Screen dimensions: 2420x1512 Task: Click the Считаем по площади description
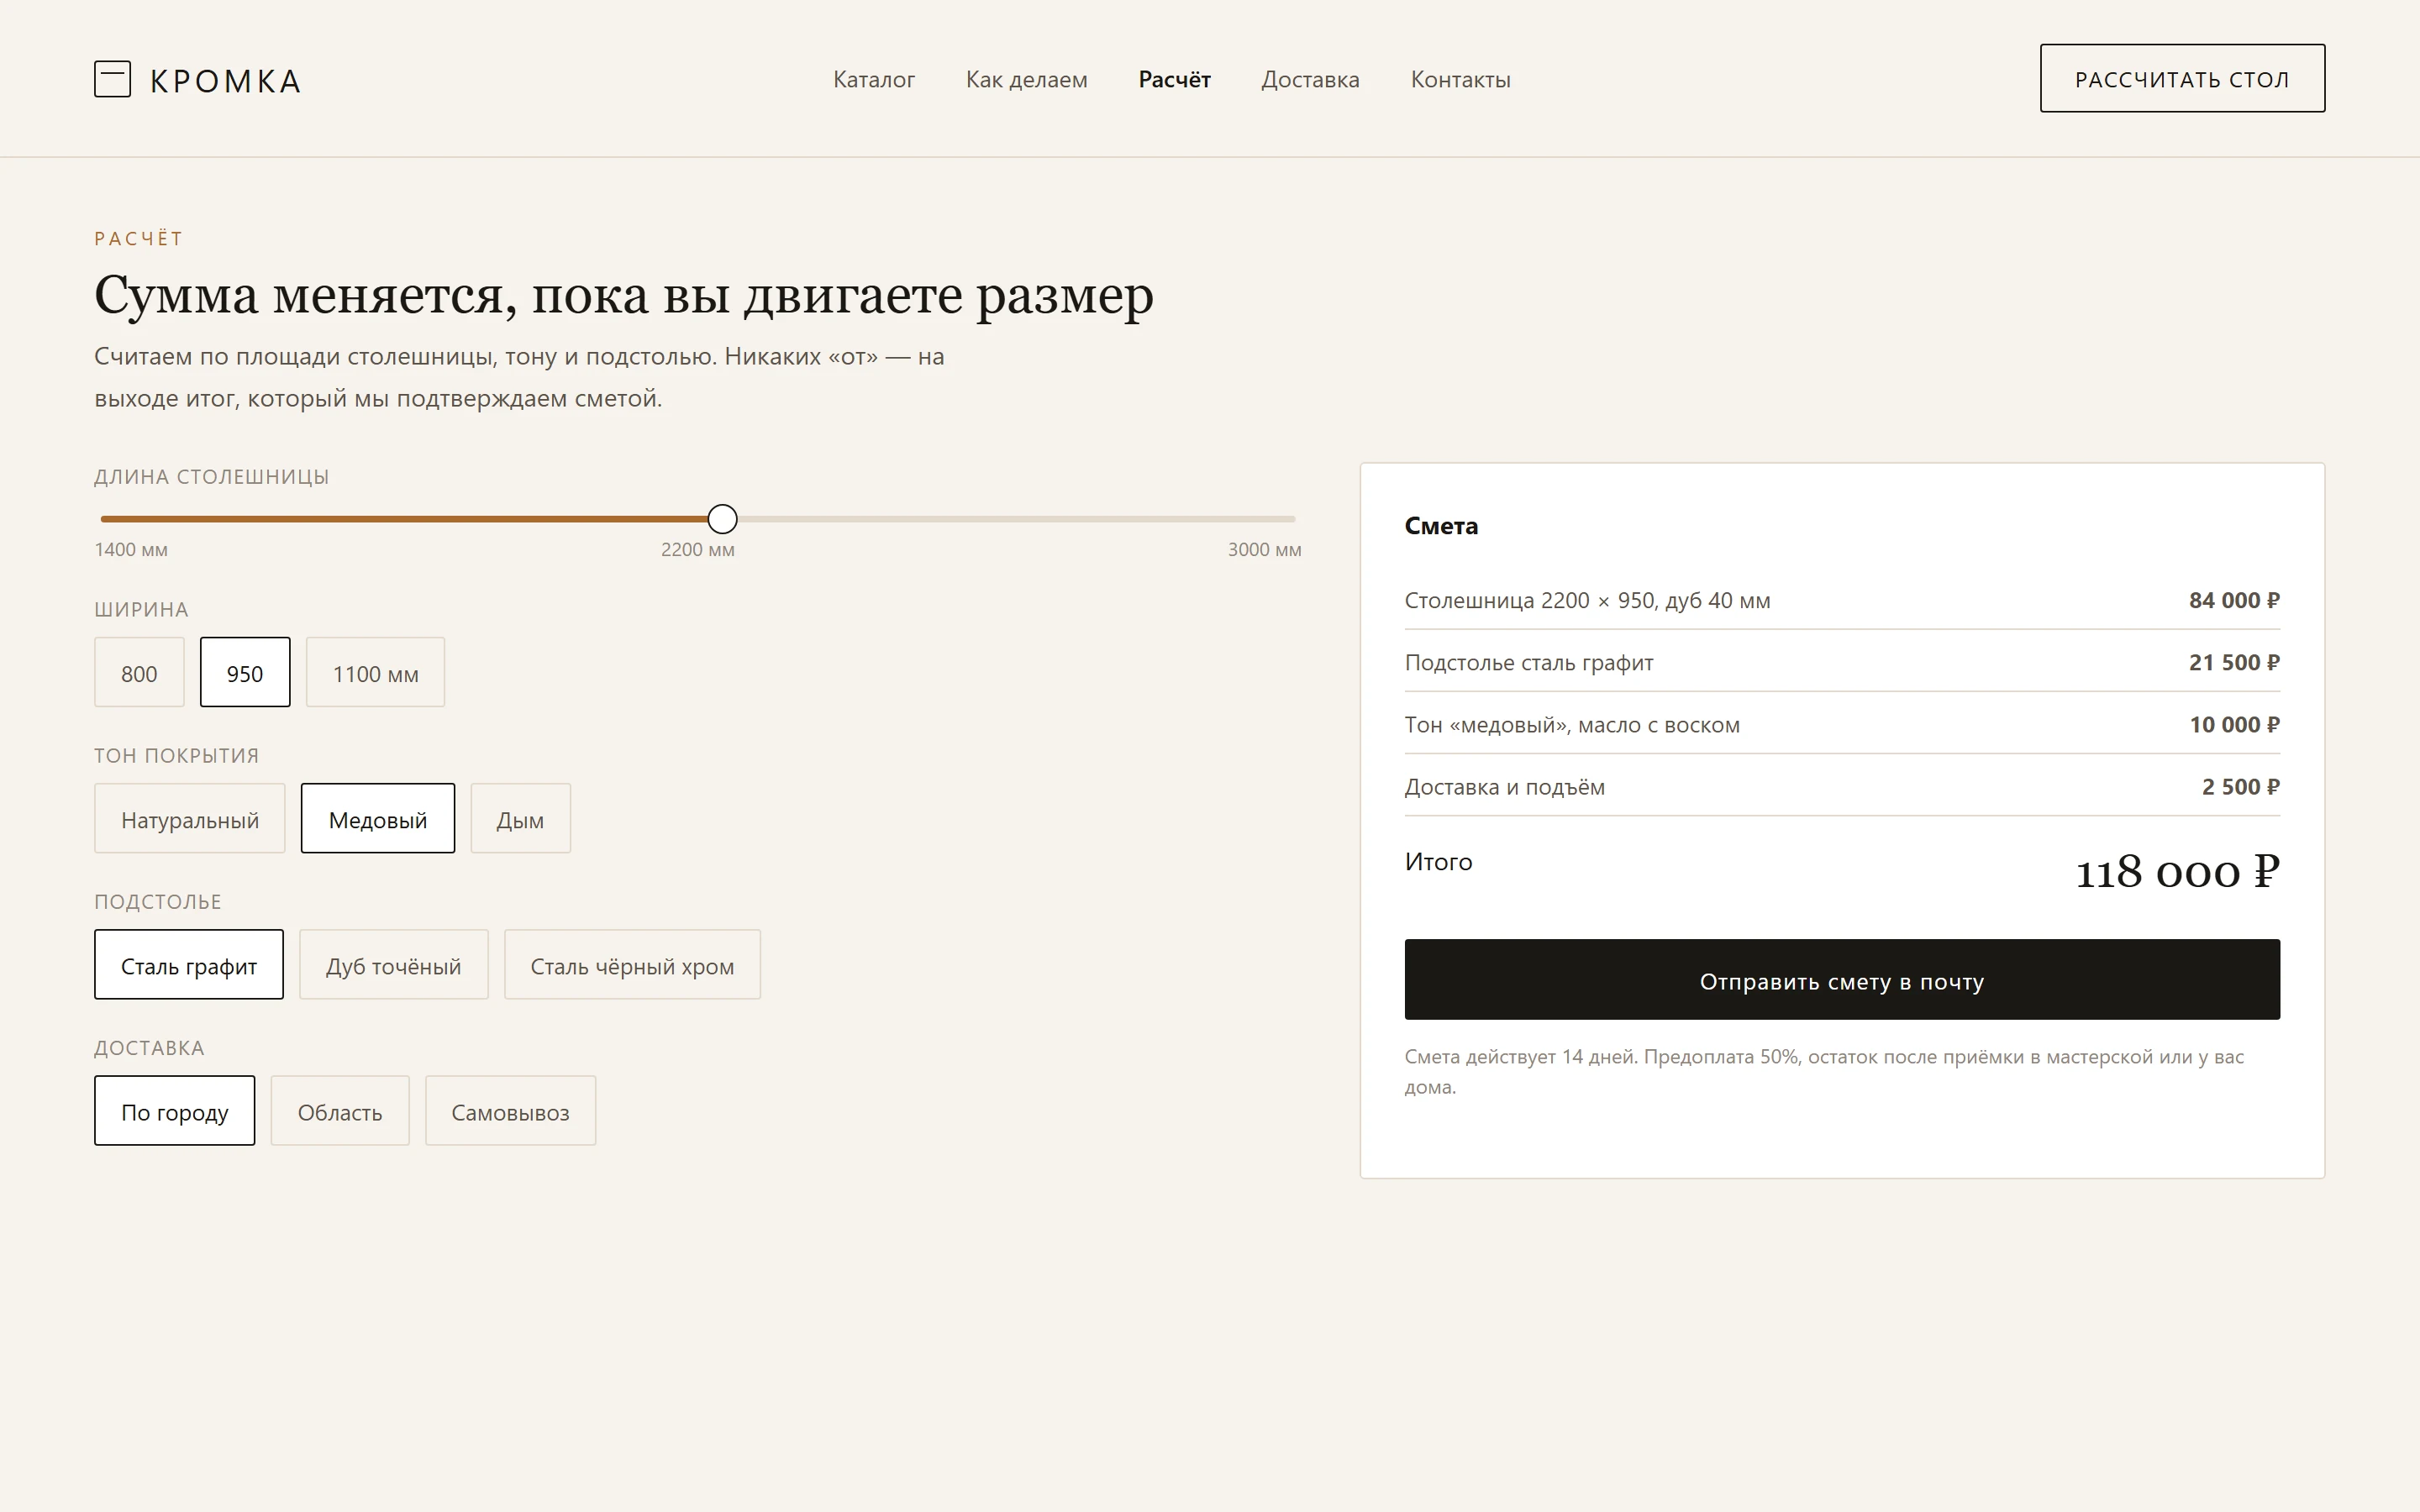519,377
